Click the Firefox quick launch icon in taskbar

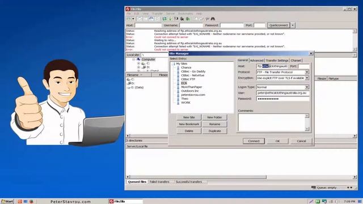(31, 202)
